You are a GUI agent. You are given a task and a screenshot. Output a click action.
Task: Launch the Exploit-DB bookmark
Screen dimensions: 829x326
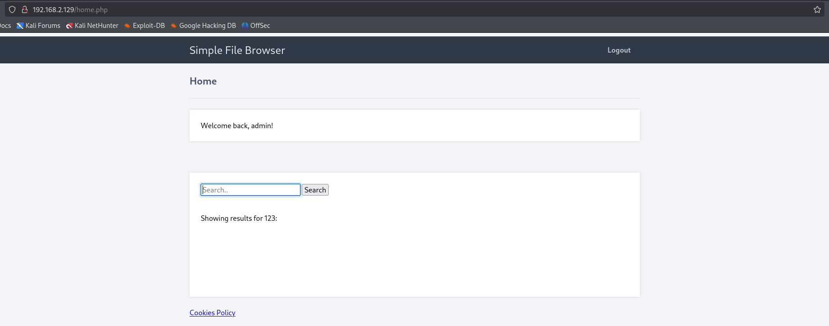tap(145, 26)
